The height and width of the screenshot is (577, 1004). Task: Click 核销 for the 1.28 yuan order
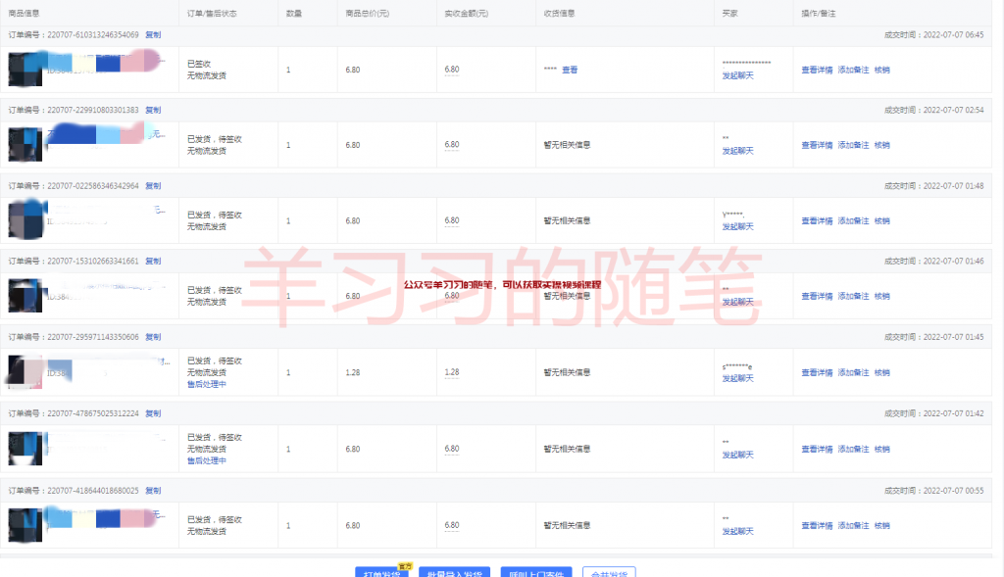[x=882, y=372]
